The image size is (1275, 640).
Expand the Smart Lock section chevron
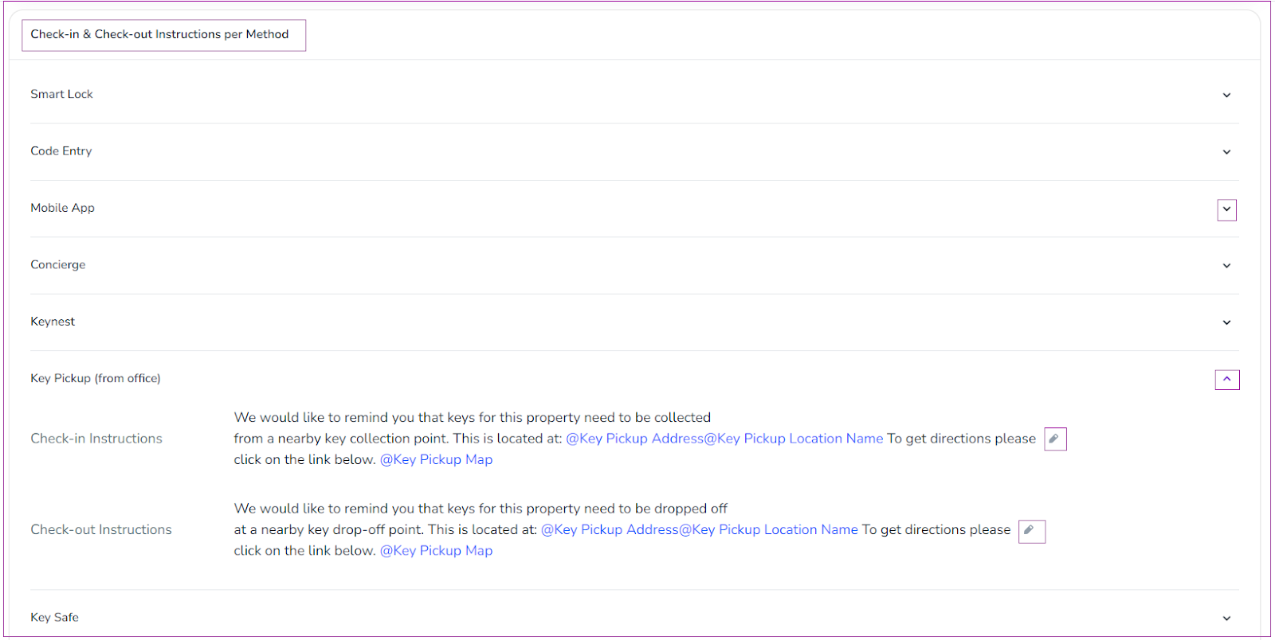tap(1226, 96)
